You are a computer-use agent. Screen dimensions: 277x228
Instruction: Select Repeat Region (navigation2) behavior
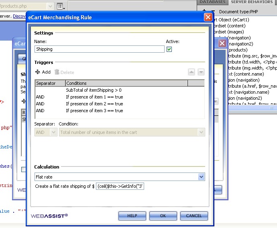pyautogui.click(x=245, y=98)
